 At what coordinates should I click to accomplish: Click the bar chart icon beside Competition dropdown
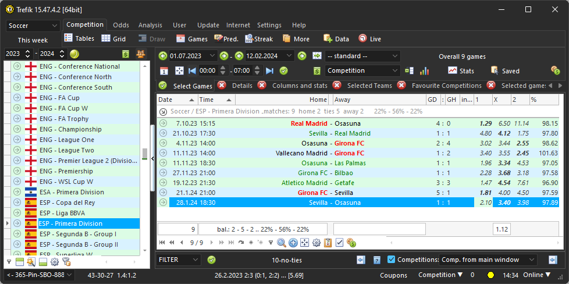click(425, 71)
